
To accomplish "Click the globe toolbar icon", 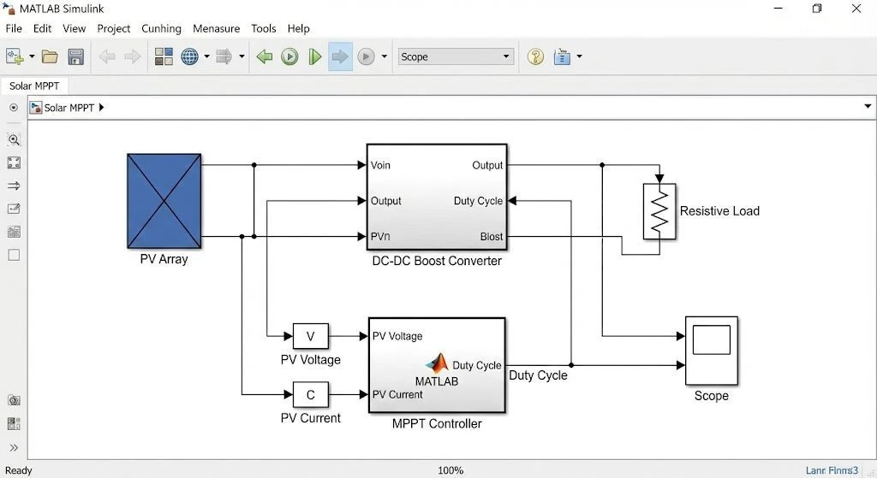I will (189, 56).
